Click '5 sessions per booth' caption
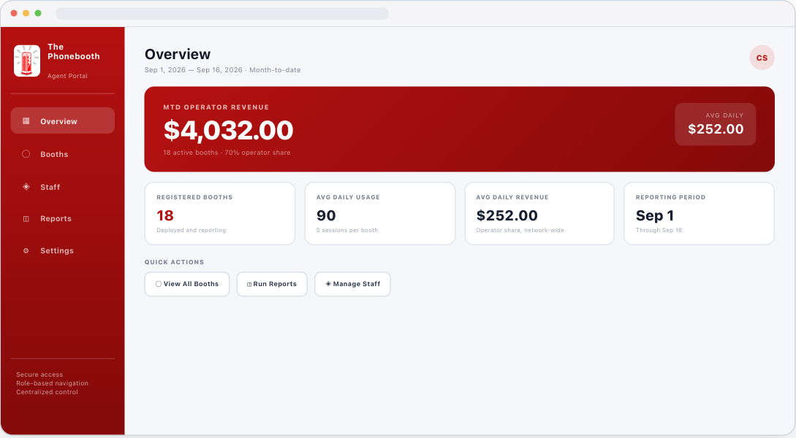This screenshot has width=796, height=438. (347, 230)
